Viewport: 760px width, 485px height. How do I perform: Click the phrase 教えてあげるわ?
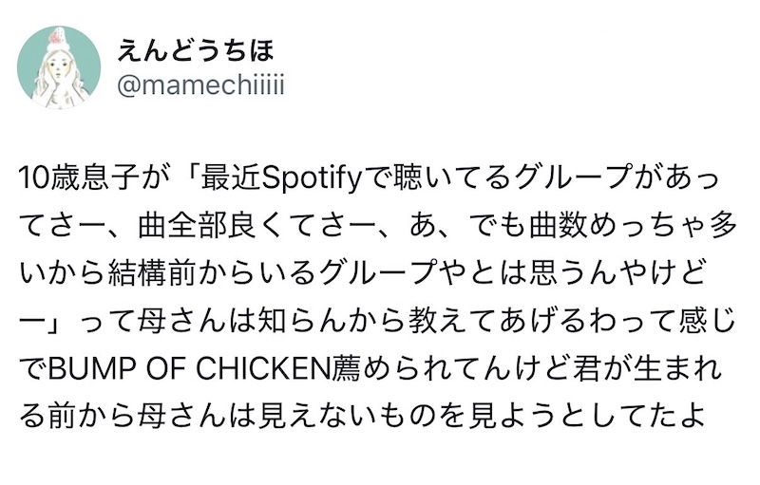click(482, 320)
